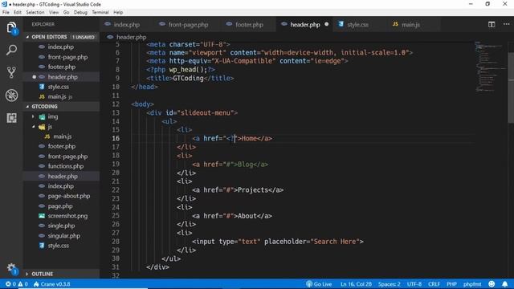Viewport: 514px width, 289px height.
Task: Split the editor to the right
Action: click(491, 24)
